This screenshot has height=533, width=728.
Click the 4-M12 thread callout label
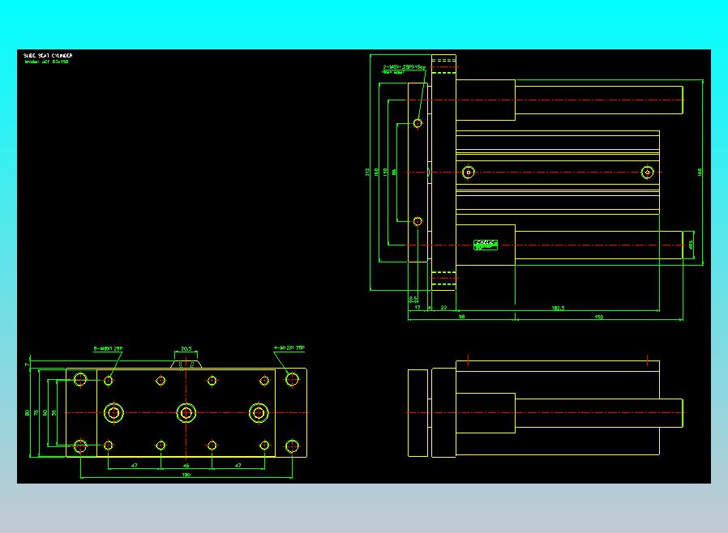tap(289, 348)
